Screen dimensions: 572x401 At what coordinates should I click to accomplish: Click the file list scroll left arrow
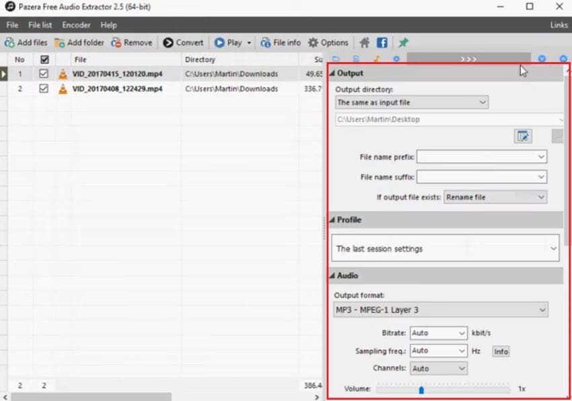coord(5,397)
